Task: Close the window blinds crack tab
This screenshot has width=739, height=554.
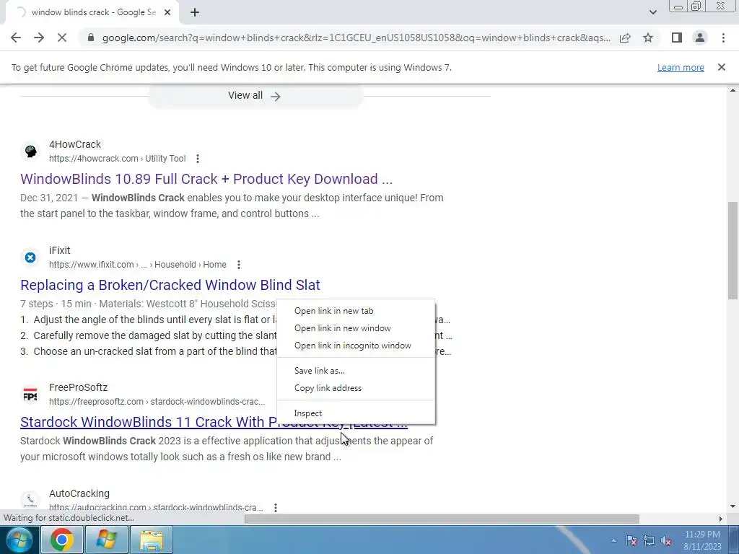Action: point(167,12)
